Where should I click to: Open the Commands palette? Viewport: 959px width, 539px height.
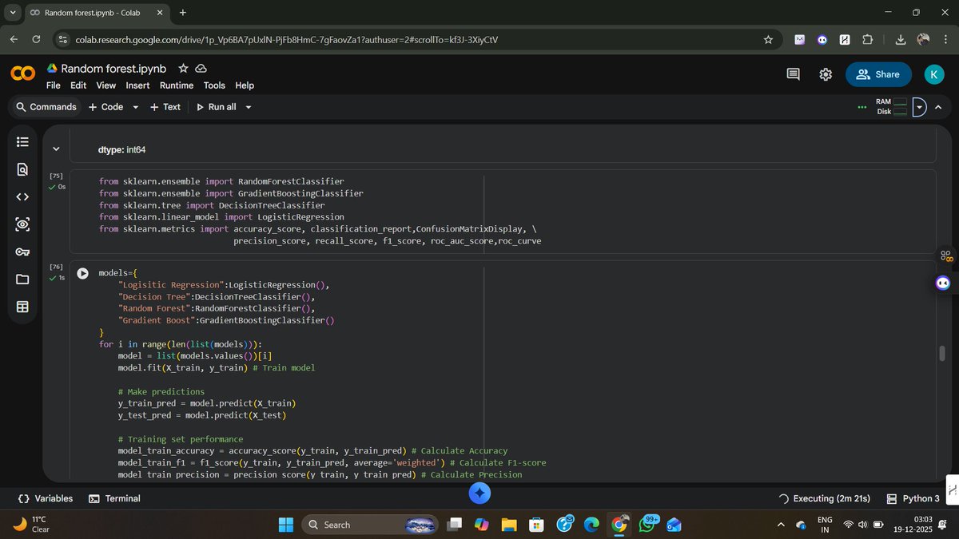tap(46, 107)
